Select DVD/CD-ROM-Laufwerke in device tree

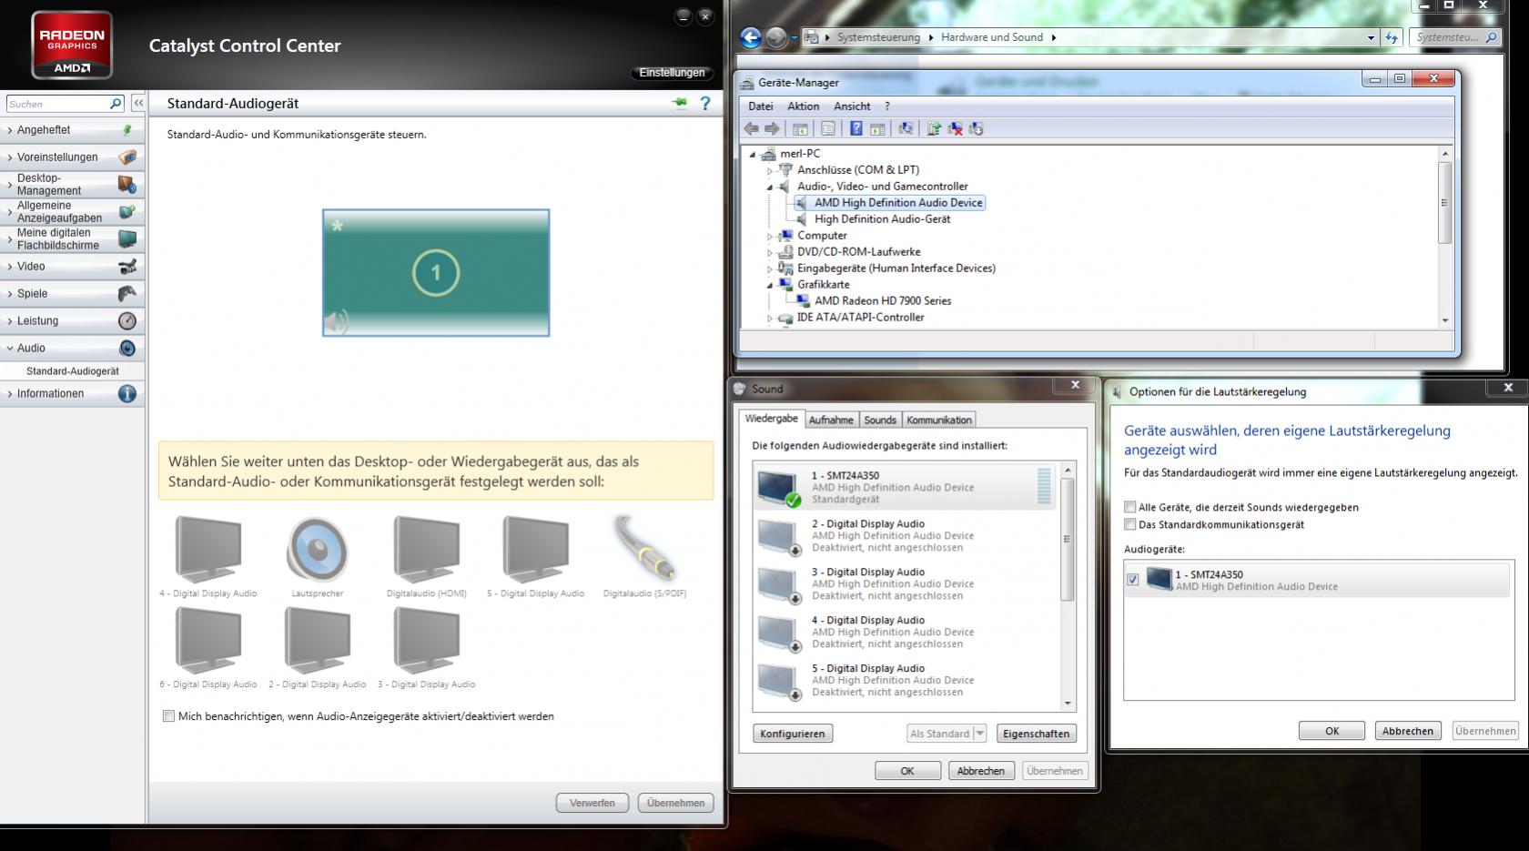pos(858,252)
